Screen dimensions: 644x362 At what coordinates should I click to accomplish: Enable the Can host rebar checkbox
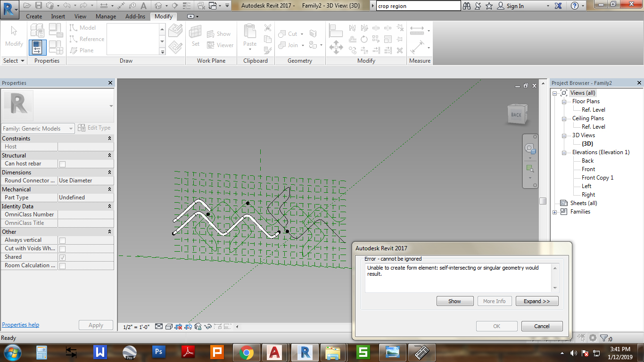[x=61, y=164]
